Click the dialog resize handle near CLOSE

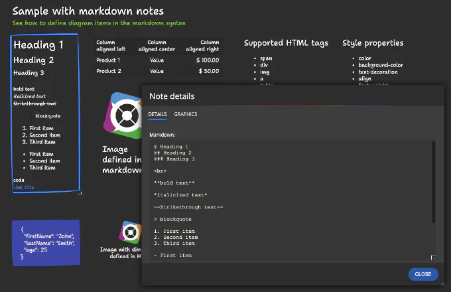(x=442, y=284)
